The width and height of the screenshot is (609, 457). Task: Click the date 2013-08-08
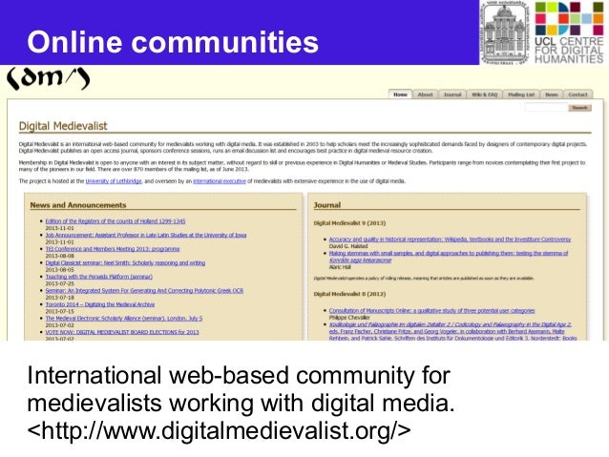[x=59, y=256]
